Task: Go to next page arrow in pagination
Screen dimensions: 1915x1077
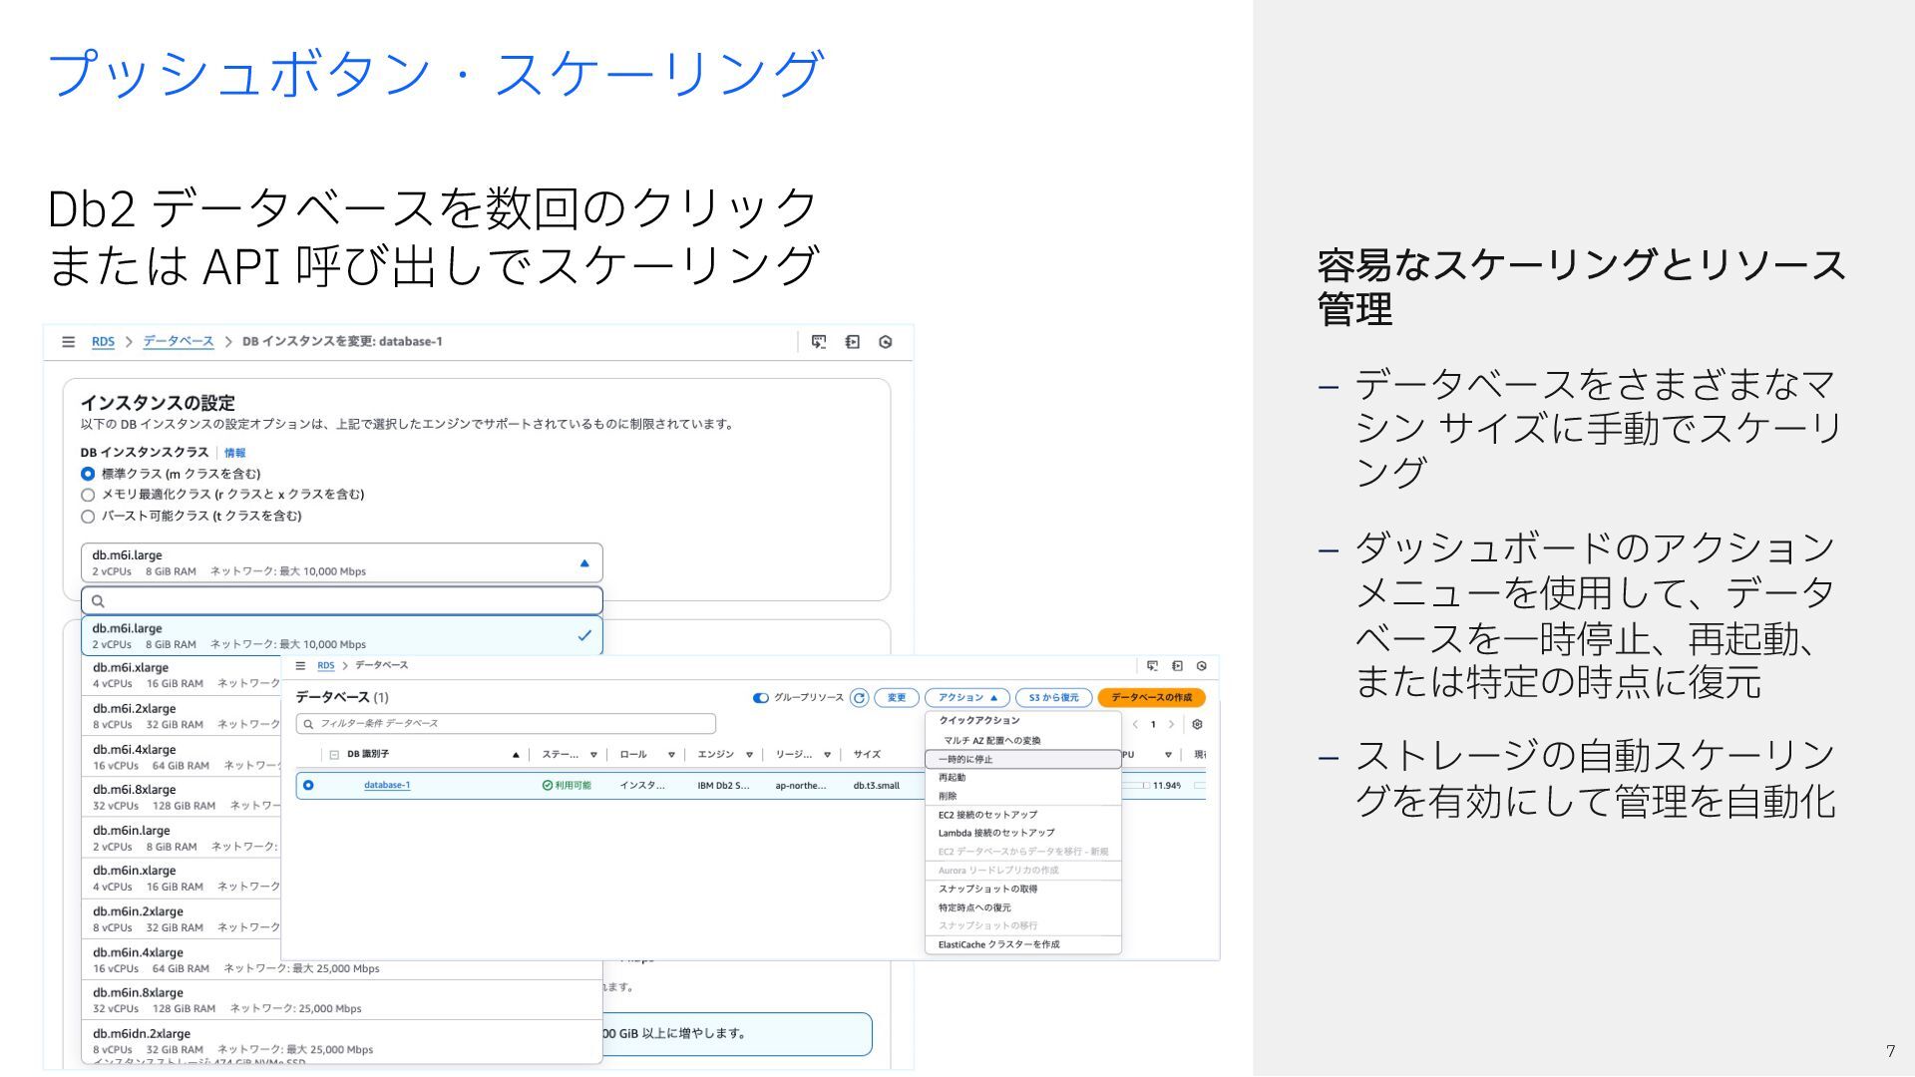Action: click(x=1171, y=725)
